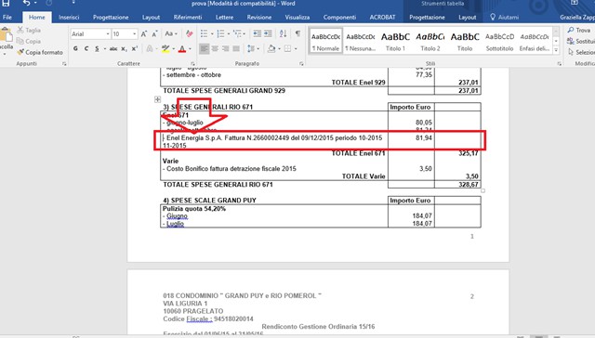595x338 pixels.
Task: Click the TOTALE Enel 671 cell
Action: pos(358,153)
